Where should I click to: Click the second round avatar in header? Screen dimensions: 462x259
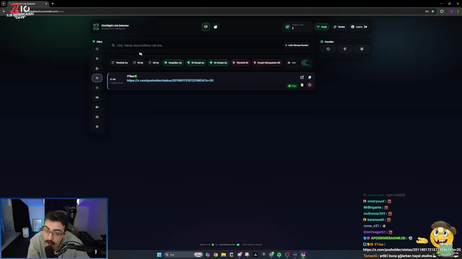click(x=215, y=27)
